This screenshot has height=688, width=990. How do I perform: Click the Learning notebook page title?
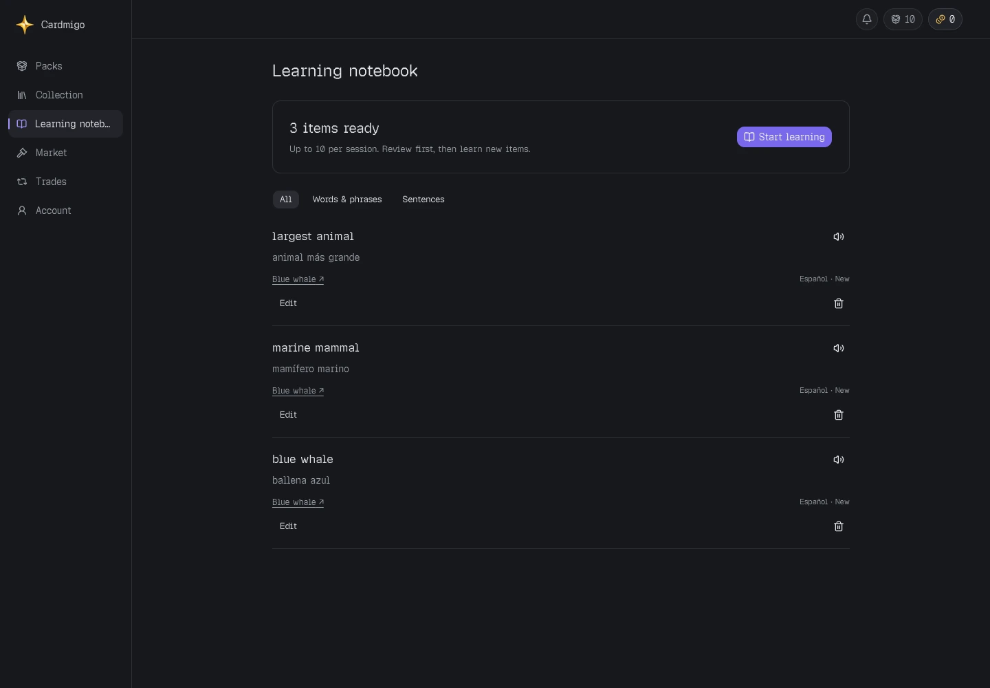[x=345, y=71]
